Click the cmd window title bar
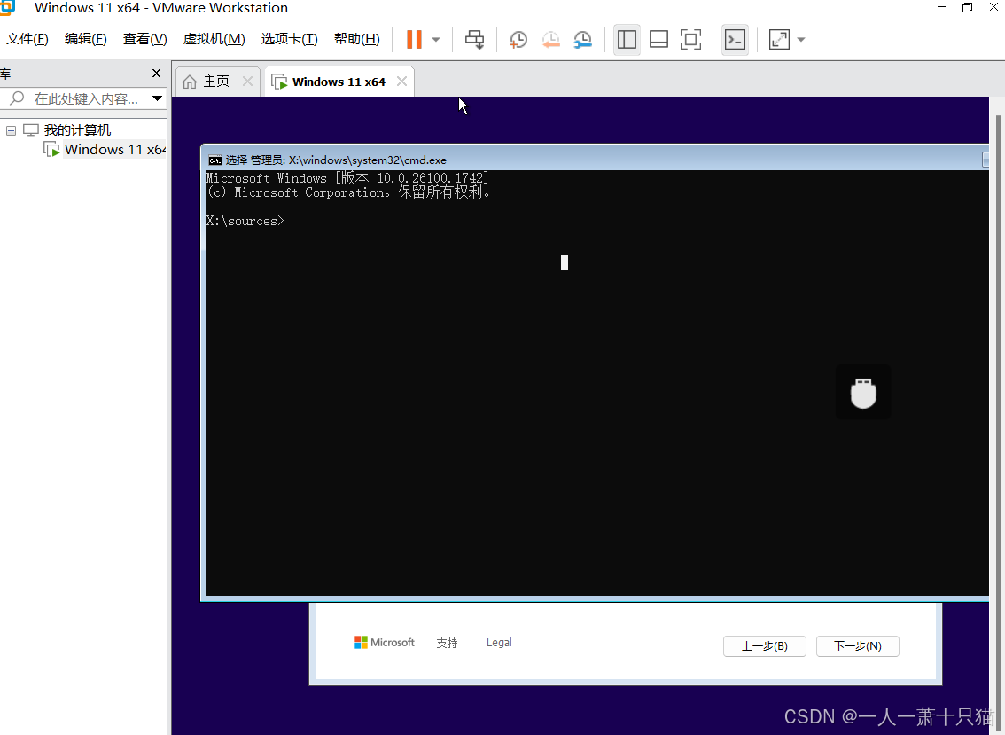Screen dimensions: 1005x735 596,160
